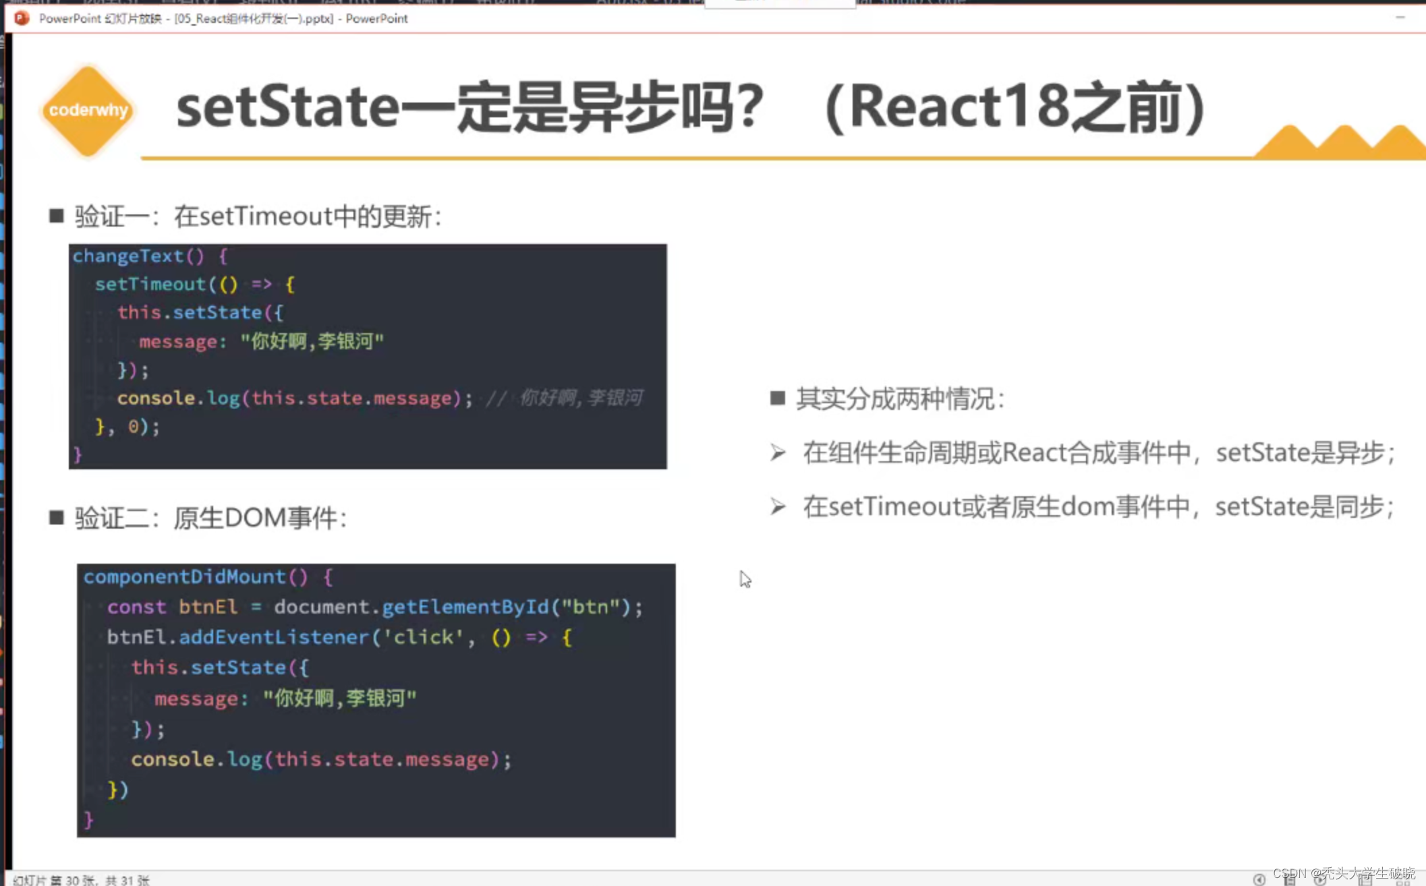Click the bullet '验证二: 原生DOM事件:'
The width and height of the screenshot is (1426, 886).
(x=211, y=519)
